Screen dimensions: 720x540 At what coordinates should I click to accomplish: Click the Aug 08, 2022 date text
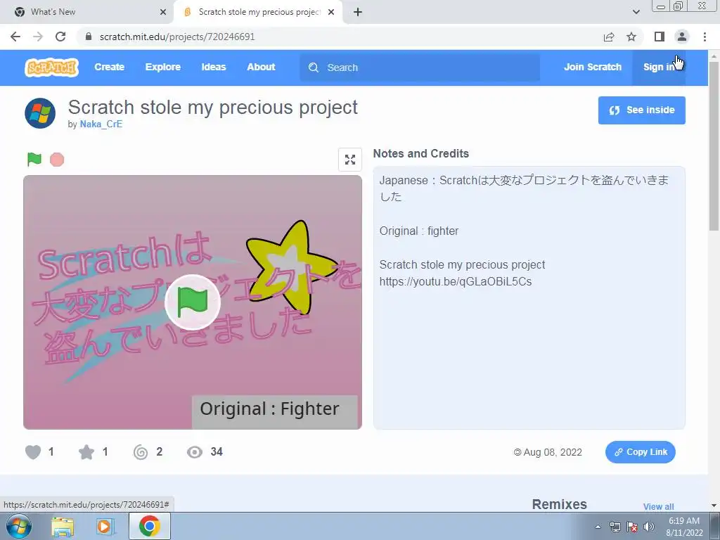click(553, 452)
